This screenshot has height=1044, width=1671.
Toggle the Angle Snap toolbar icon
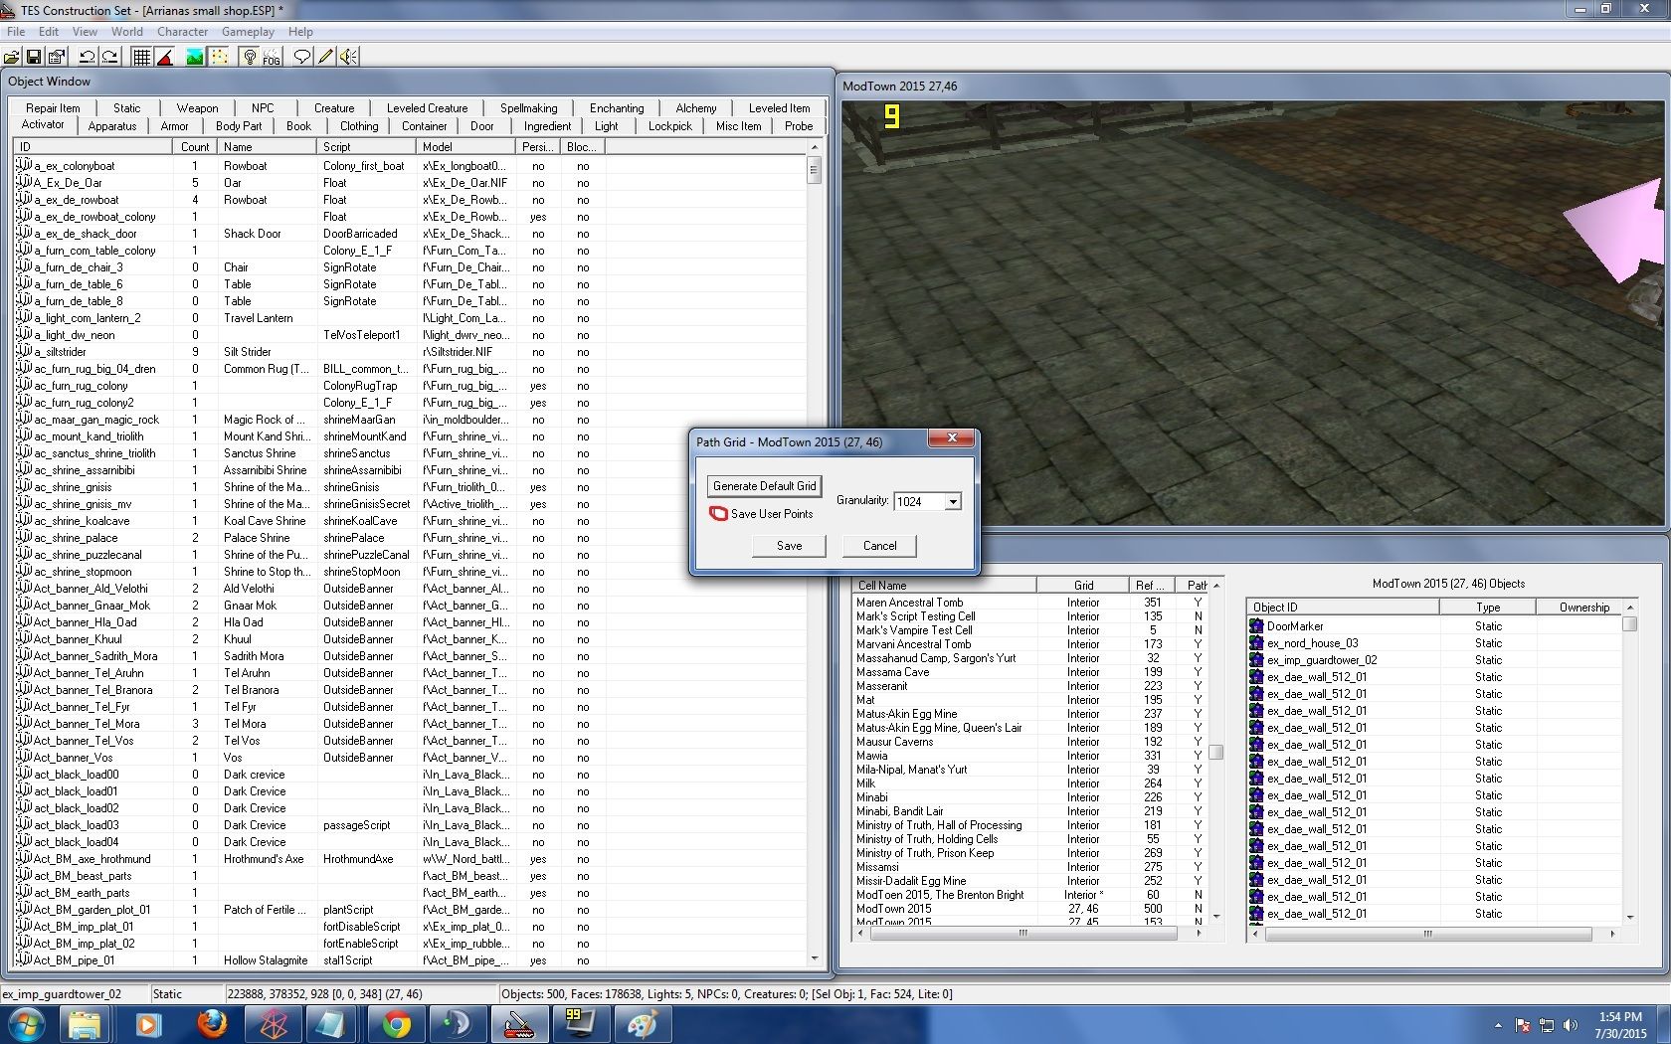[x=164, y=57]
